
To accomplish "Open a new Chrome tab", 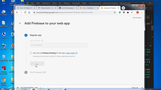I will [123, 8].
